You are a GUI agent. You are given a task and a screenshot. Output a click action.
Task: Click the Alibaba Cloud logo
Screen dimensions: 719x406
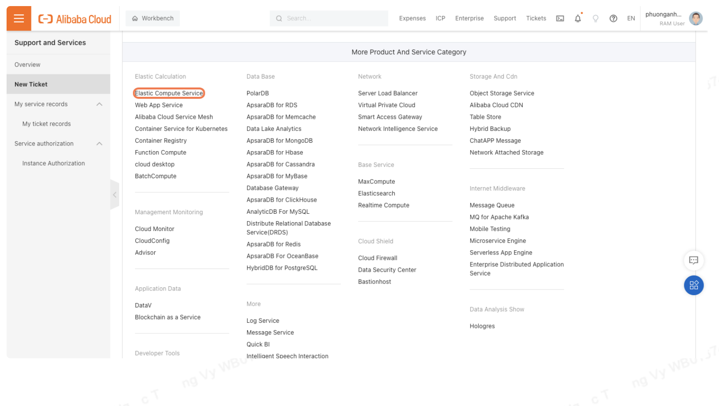pyautogui.click(x=75, y=19)
